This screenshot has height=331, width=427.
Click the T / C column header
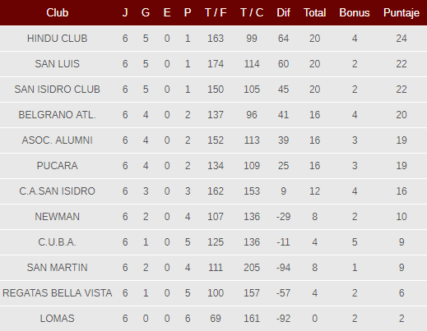click(252, 12)
